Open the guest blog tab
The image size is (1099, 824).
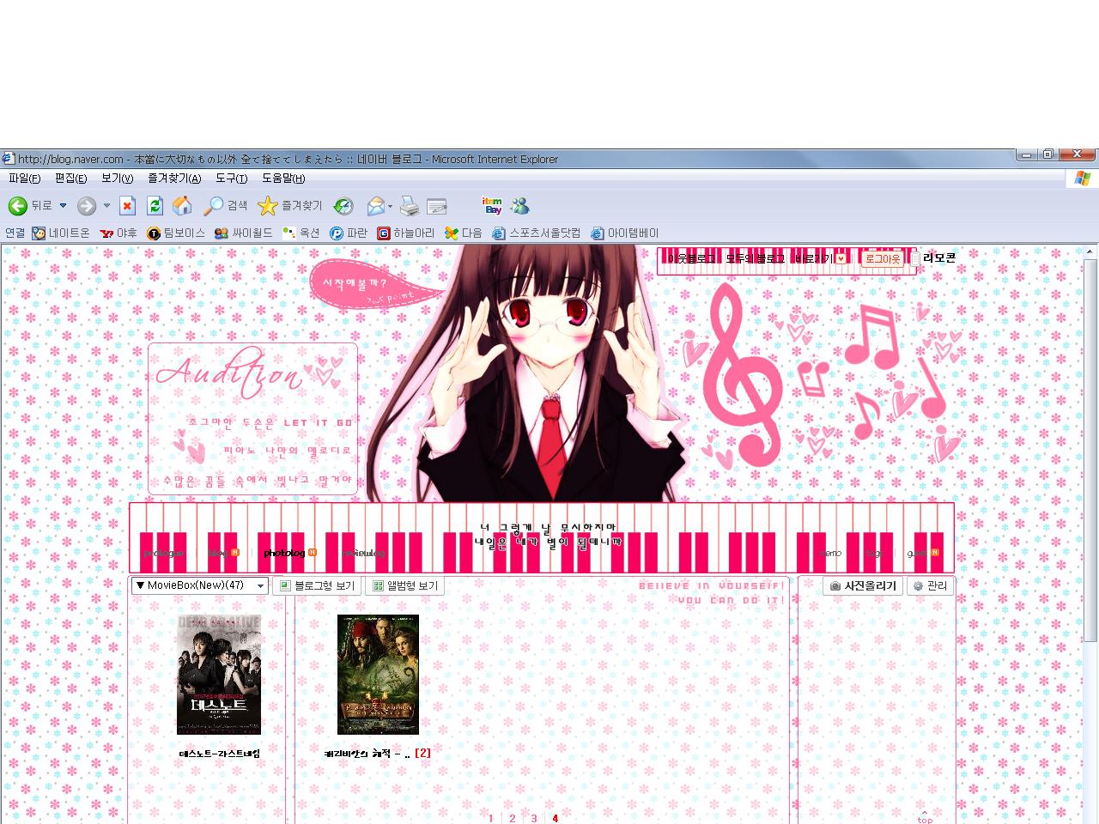pyautogui.click(x=917, y=553)
